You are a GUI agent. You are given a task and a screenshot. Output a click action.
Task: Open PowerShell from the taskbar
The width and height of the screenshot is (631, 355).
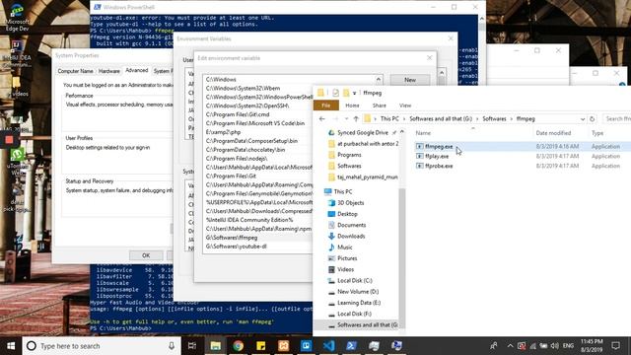pos(351,346)
